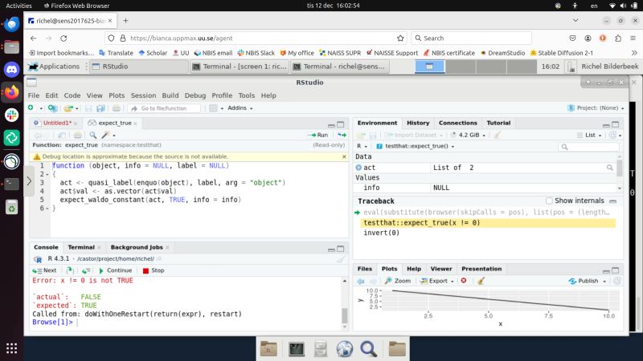Screen dimensions: 643x361
Task: Open the Applications menu in remote desktop panel
Action: tap(53, 67)
